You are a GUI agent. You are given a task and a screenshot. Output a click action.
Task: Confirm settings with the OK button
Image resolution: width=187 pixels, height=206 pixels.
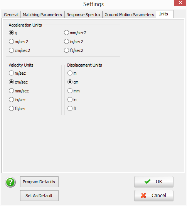click(154, 182)
